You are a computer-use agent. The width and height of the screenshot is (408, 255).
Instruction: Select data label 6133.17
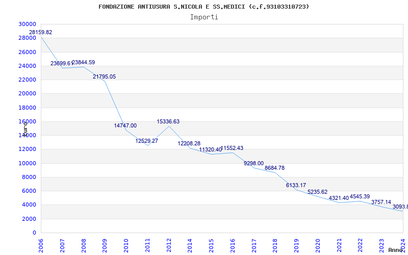pos(296,185)
